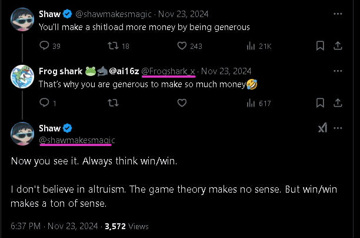
Task: Open Grok explain icon on main tweet
Action: click(x=322, y=128)
